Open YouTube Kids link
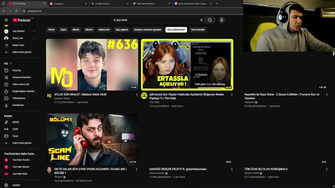This screenshot has width=335, height=188. coord(20,174)
